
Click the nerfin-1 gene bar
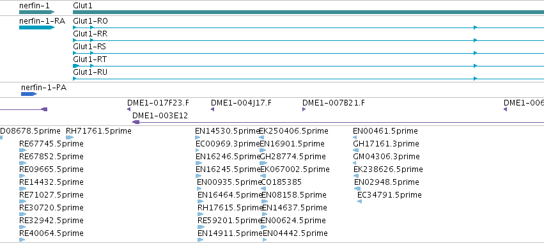coord(37,12)
